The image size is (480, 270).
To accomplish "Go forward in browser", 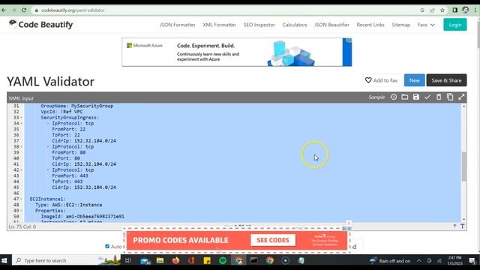I will tap(13, 10).
